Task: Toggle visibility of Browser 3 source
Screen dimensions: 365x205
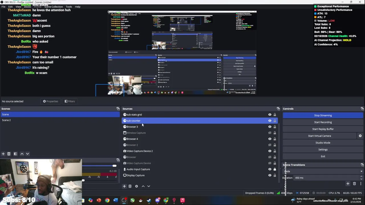Action: [x=270, y=127]
